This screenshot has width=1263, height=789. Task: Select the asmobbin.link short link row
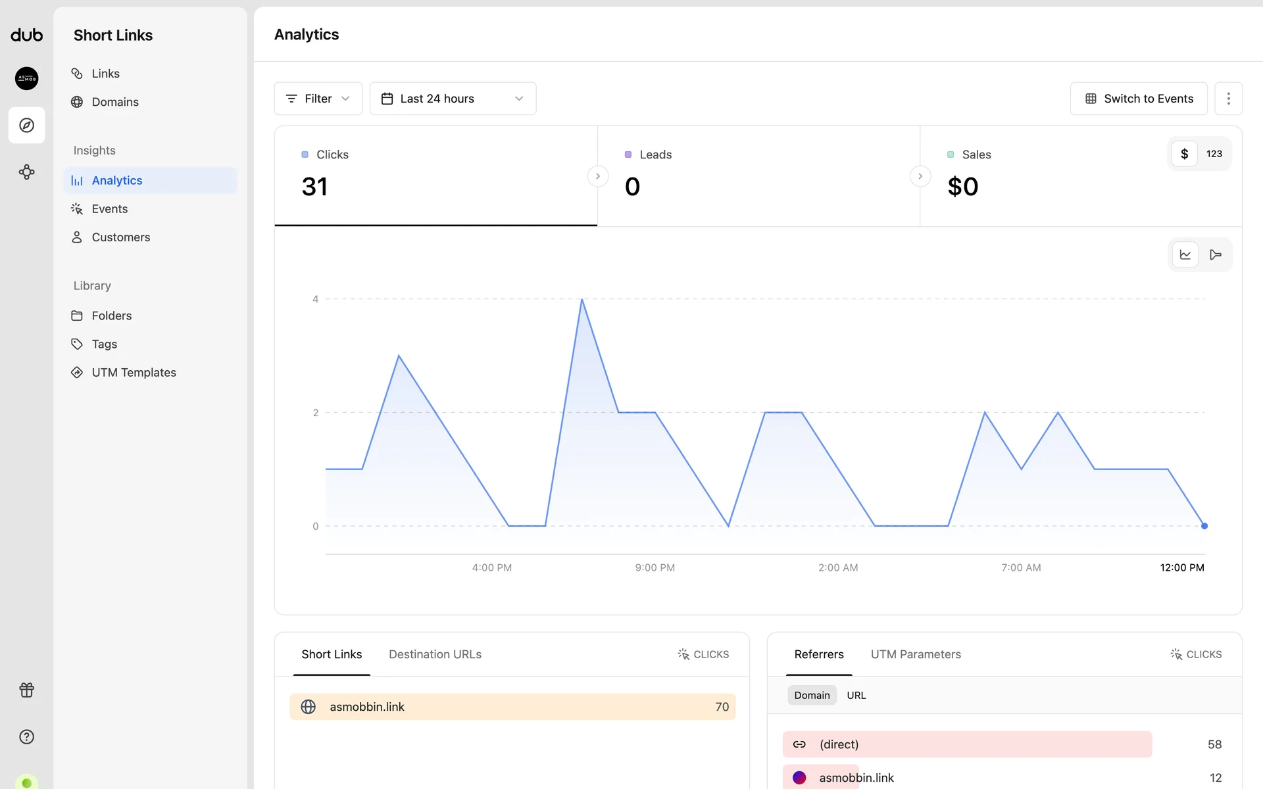(512, 707)
